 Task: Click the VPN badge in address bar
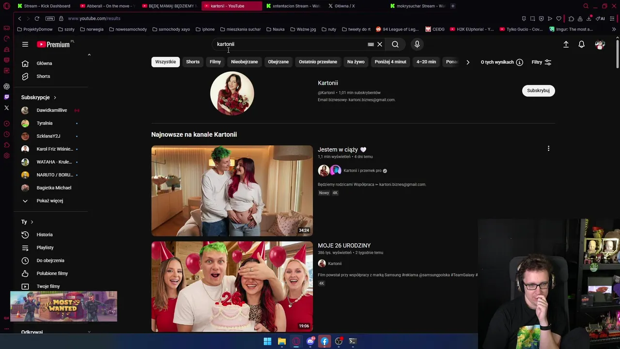pyautogui.click(x=50, y=18)
